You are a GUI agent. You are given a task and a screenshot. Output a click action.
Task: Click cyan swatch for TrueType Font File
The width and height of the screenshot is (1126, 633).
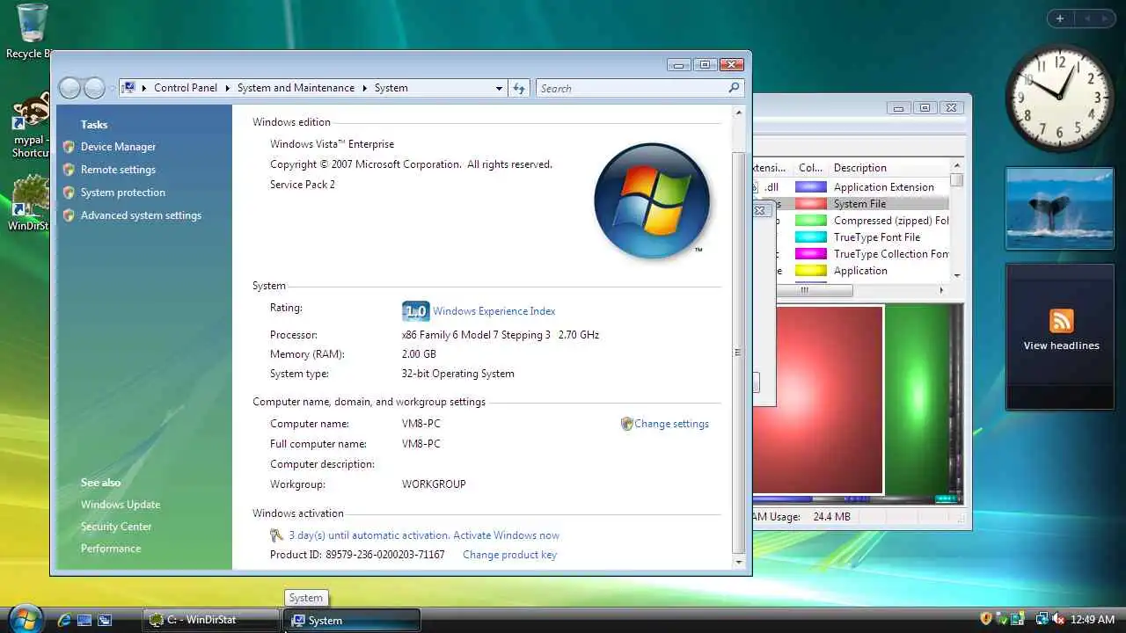(x=811, y=237)
